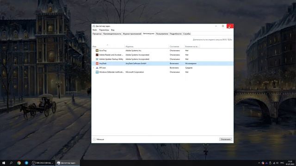
Task: Open the clock and date flyout
Action: pos(290,163)
